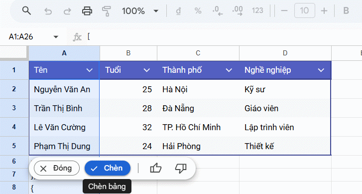Click the Đà Nẵng cell
Screen dimensions: 362x194
pos(198,108)
